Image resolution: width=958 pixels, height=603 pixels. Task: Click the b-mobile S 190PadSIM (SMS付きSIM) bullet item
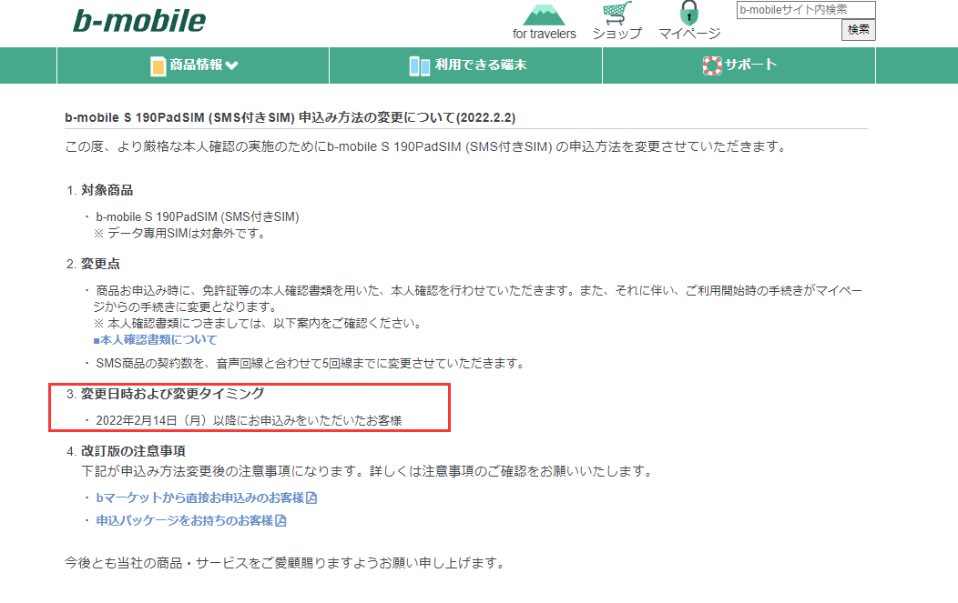coord(198,217)
